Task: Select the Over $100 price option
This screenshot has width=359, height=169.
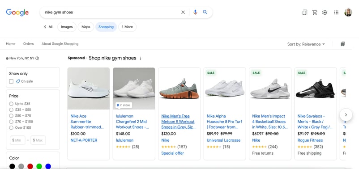Action: (x=11, y=127)
